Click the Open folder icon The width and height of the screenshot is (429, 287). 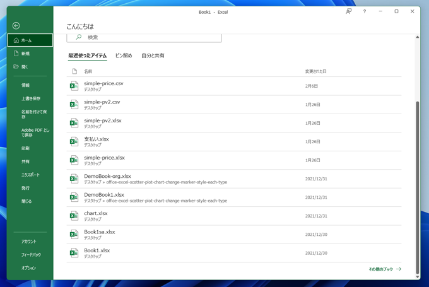coord(16,66)
